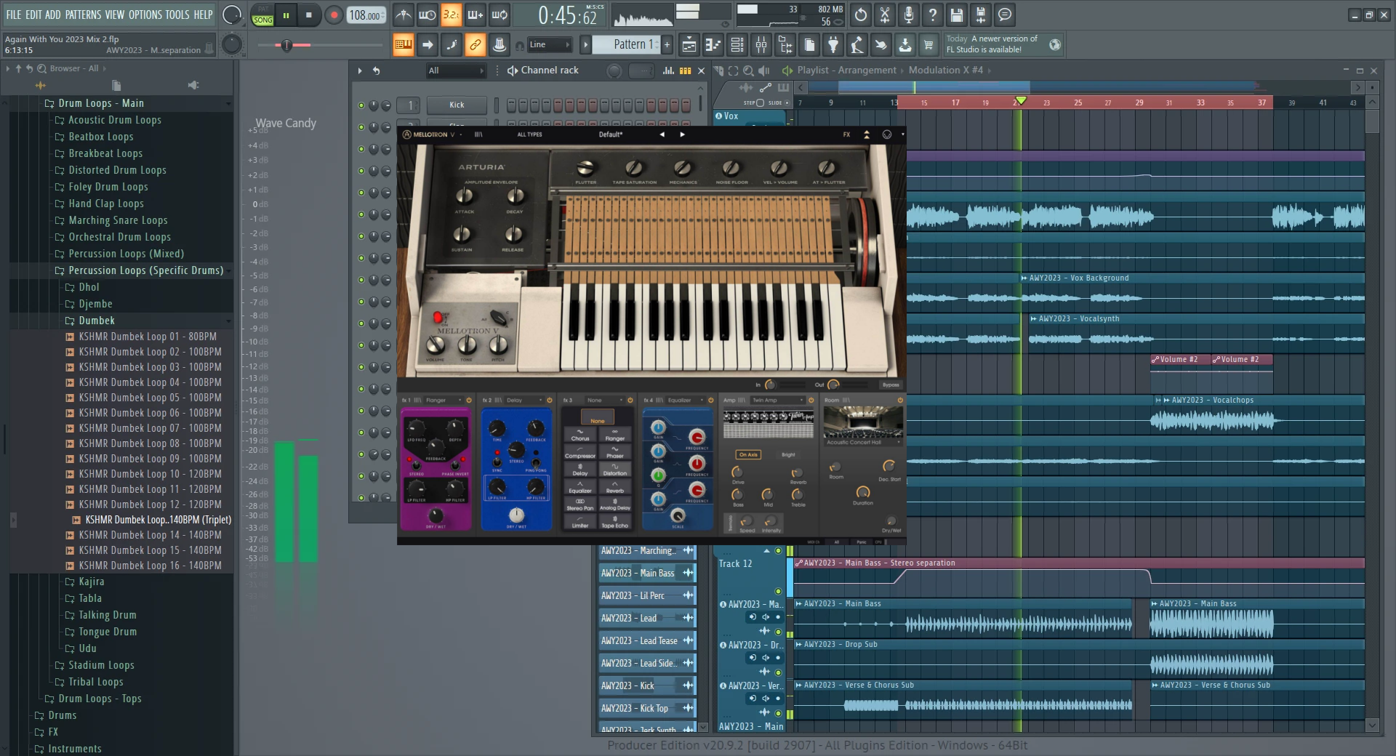The width and height of the screenshot is (1396, 756).
Task: Enable wait for input before recording
Action: pos(428,15)
